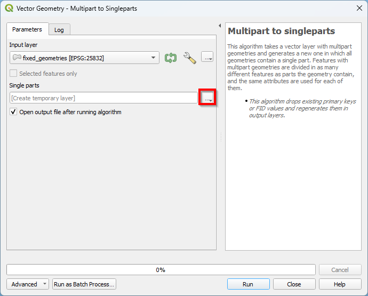368x296 pixels.
Task: Click the Create temporary layer text field
Action: [x=103, y=98]
